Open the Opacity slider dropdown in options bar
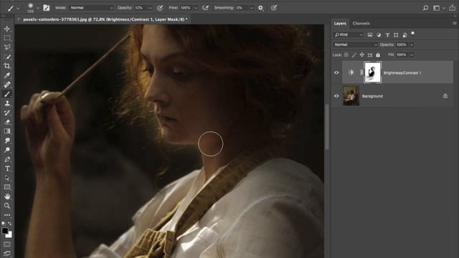The image size is (459, 258). (x=150, y=8)
